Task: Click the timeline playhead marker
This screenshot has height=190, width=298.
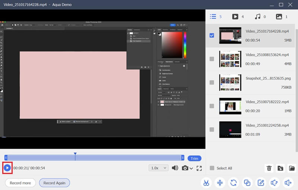Action: tap(75, 154)
